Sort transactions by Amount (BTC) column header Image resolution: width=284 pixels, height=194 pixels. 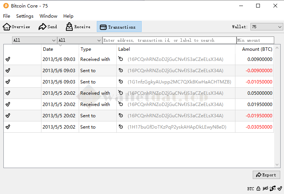point(257,49)
